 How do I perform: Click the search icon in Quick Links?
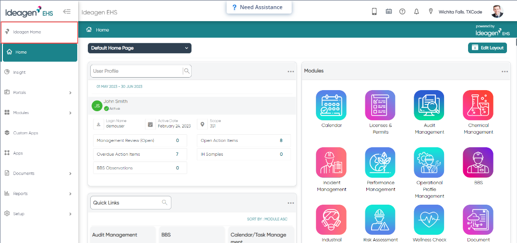165,202
